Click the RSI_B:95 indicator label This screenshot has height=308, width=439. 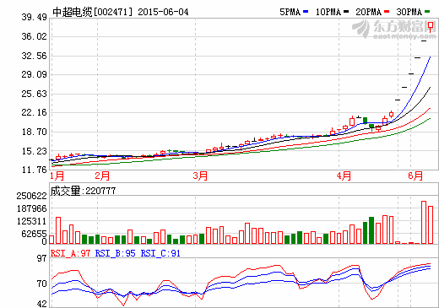pyautogui.click(x=115, y=253)
